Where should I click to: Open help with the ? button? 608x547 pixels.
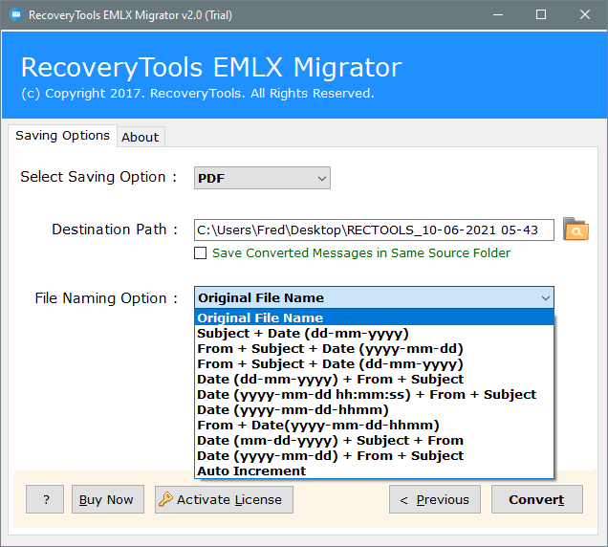(x=45, y=499)
